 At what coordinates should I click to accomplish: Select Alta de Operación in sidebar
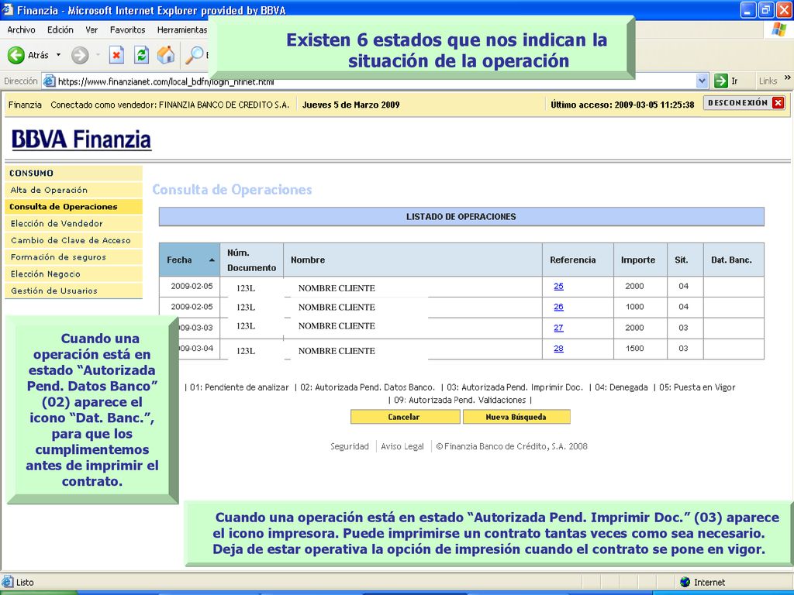pyautogui.click(x=74, y=191)
